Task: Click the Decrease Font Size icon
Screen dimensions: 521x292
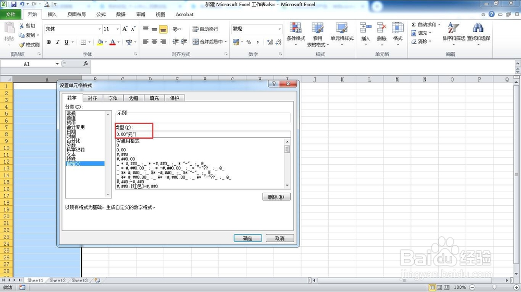Action: [133, 29]
